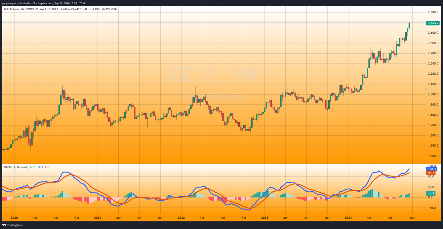Click the volume readout Vol759.615K

click(x=109, y=10)
